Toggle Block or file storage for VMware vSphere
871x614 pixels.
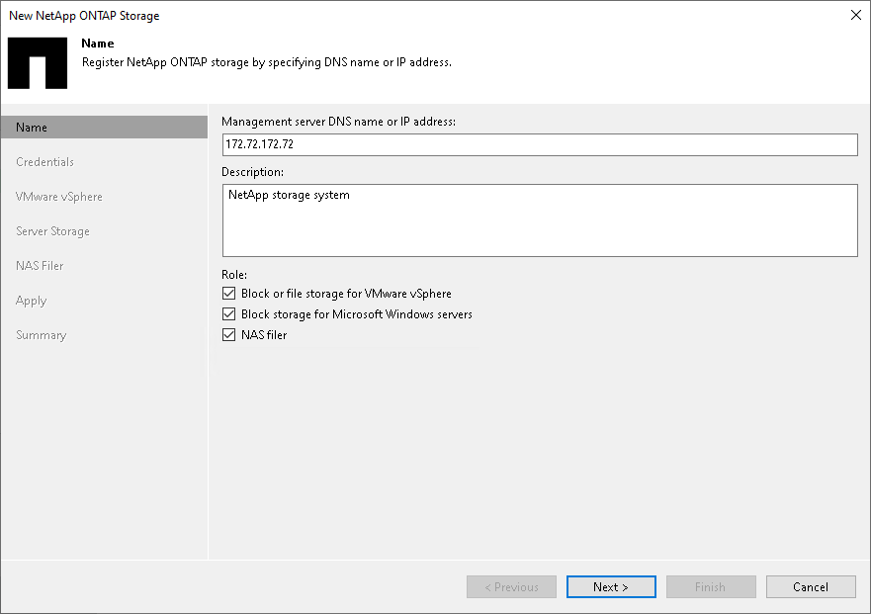click(x=228, y=294)
